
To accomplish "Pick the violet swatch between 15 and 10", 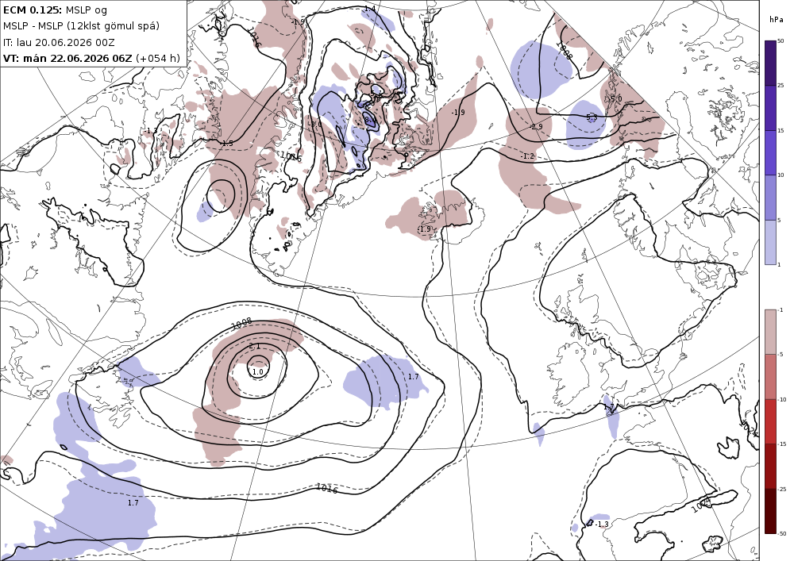I will (x=770, y=152).
